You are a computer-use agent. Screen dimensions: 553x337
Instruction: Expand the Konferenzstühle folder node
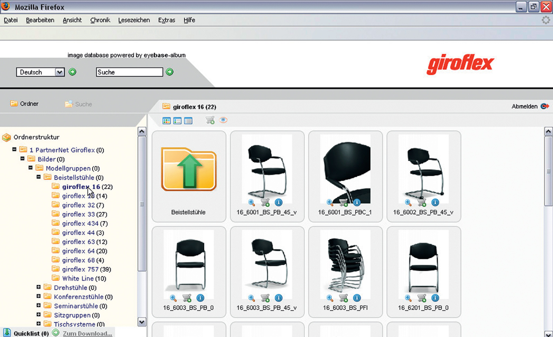pyautogui.click(x=39, y=296)
